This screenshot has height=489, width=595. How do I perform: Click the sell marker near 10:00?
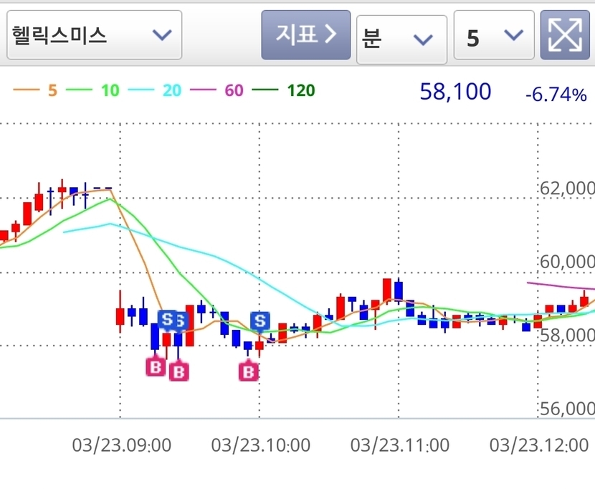click(259, 321)
